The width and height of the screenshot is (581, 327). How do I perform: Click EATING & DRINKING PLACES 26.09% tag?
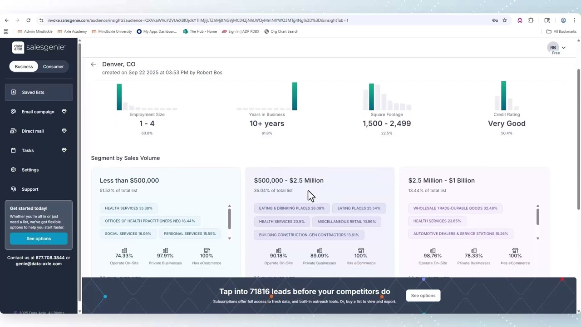[x=292, y=208]
